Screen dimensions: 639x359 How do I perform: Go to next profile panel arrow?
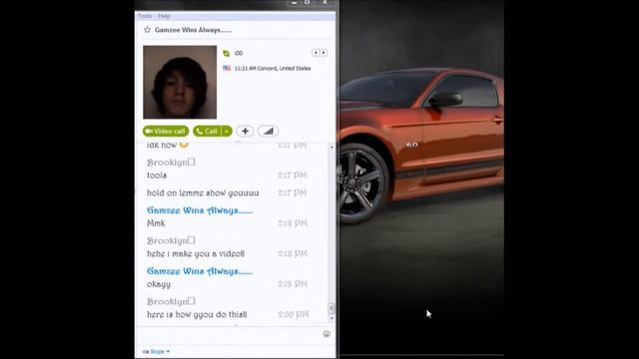point(323,53)
